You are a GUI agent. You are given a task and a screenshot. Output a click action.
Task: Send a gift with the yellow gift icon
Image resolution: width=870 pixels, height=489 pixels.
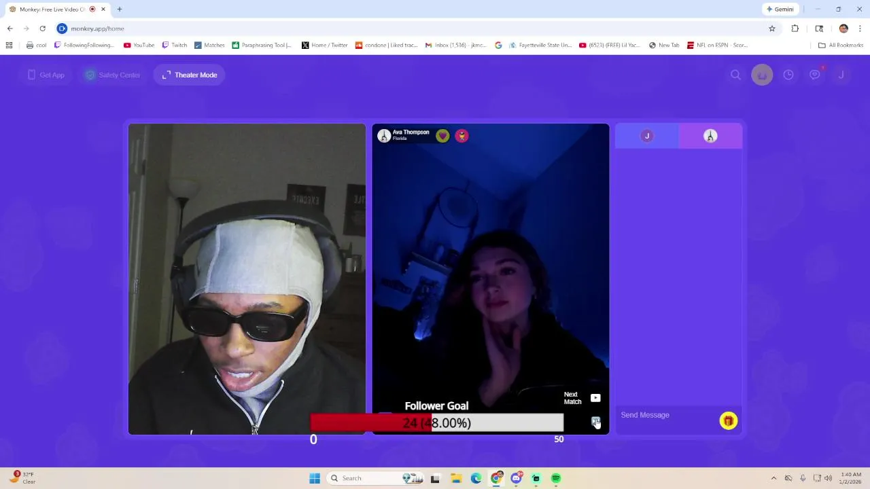point(728,421)
